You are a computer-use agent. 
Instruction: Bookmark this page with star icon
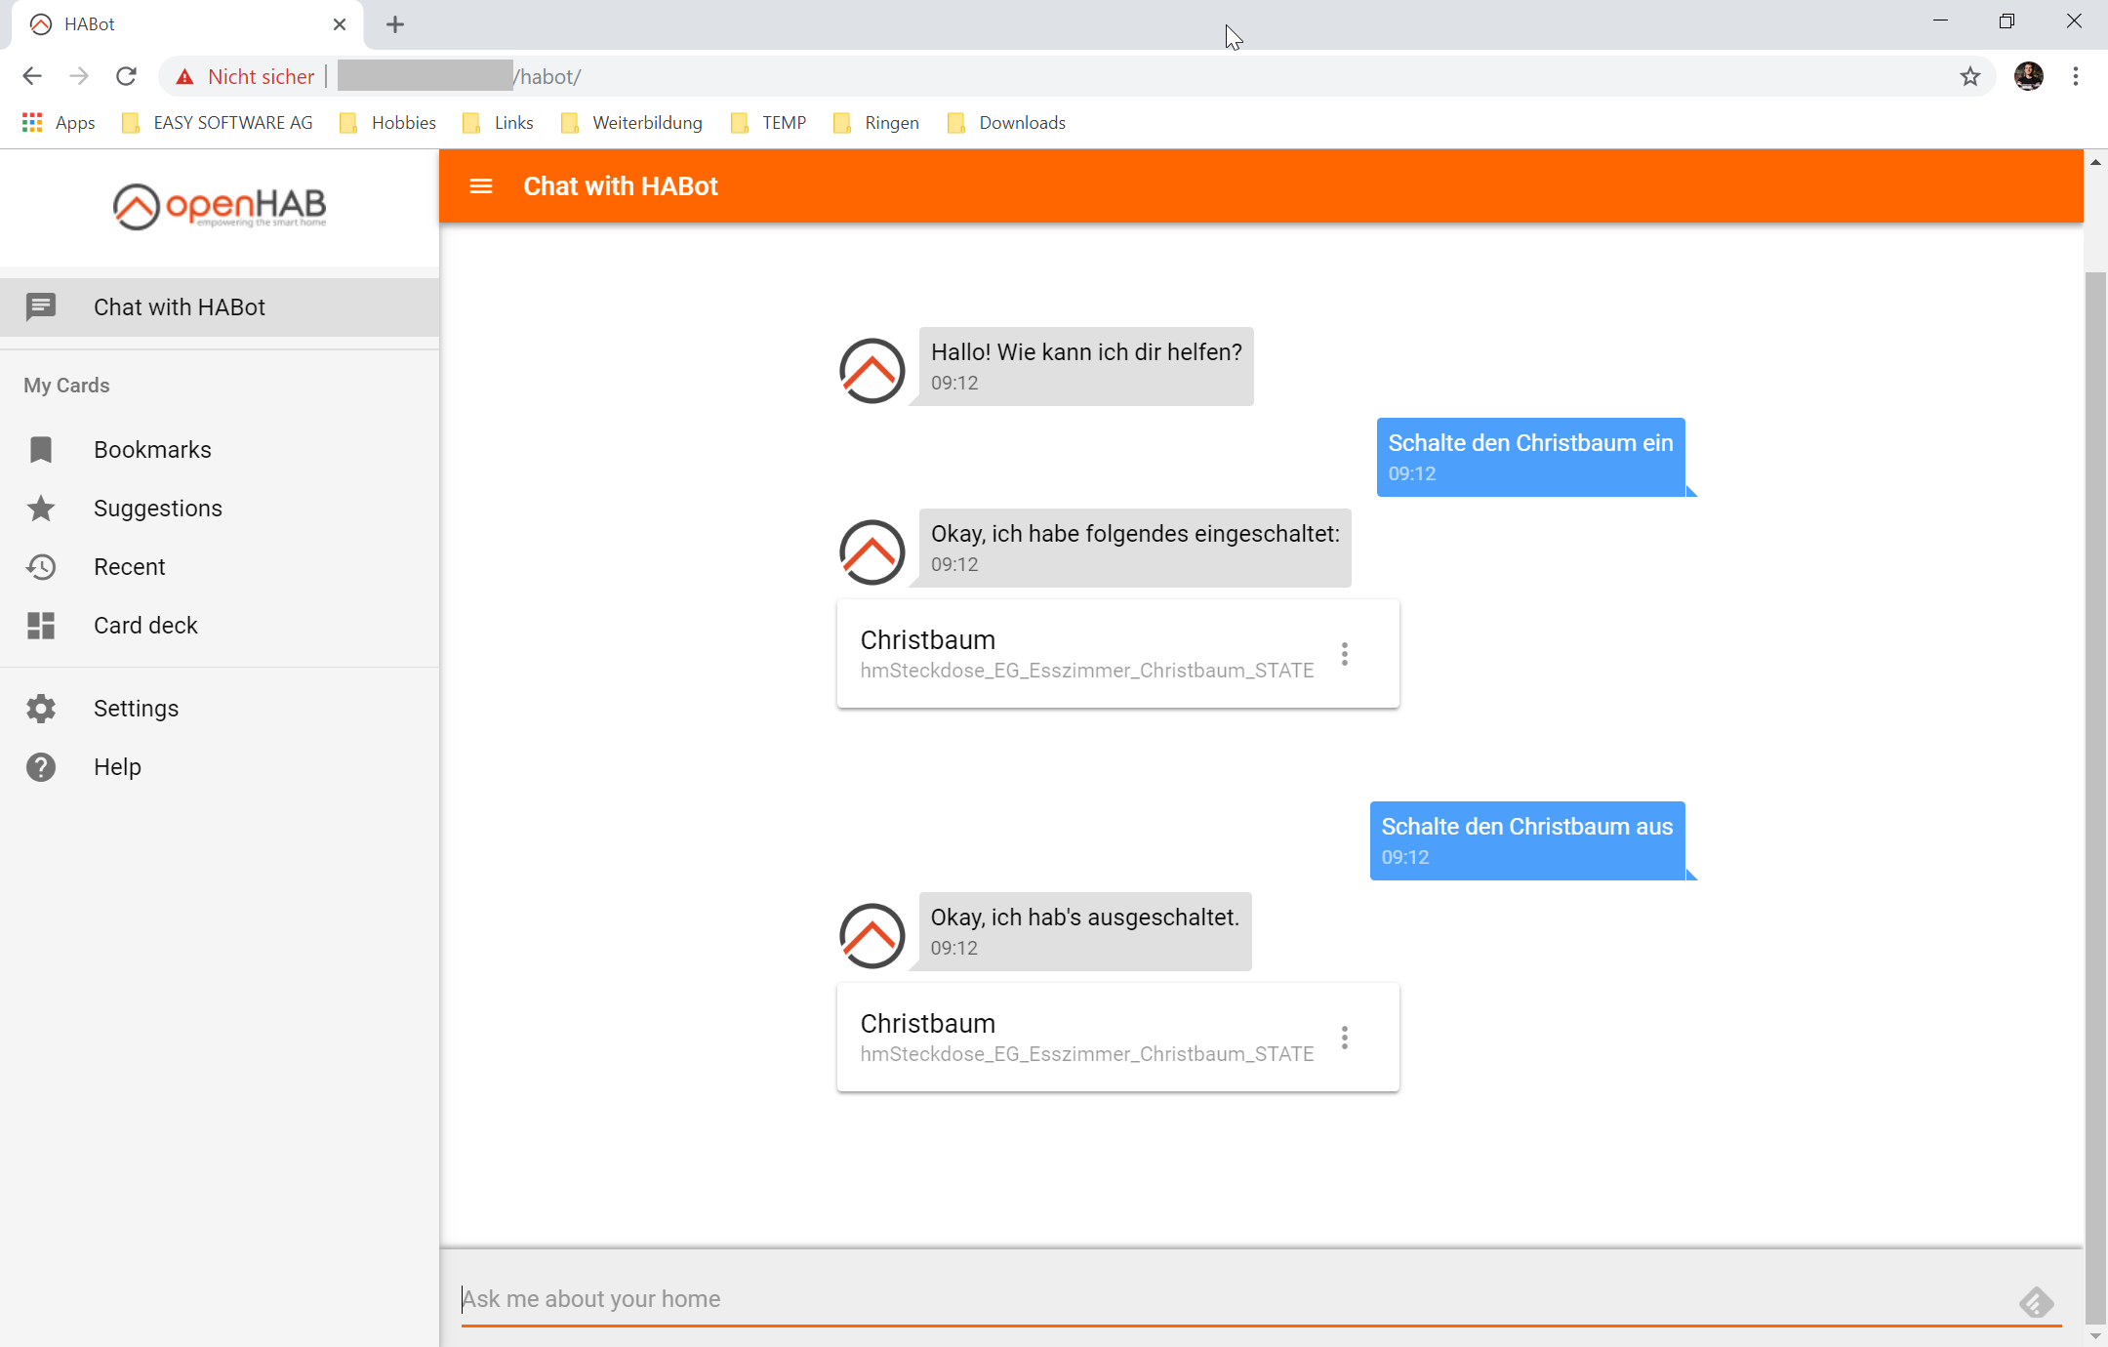point(1970,76)
